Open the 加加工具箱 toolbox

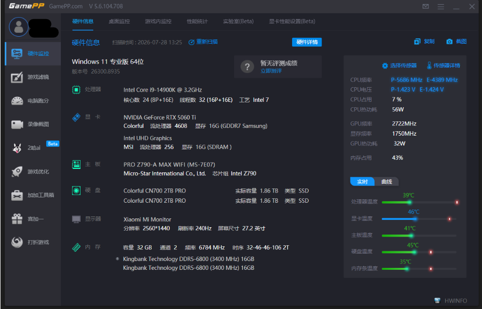(33, 195)
